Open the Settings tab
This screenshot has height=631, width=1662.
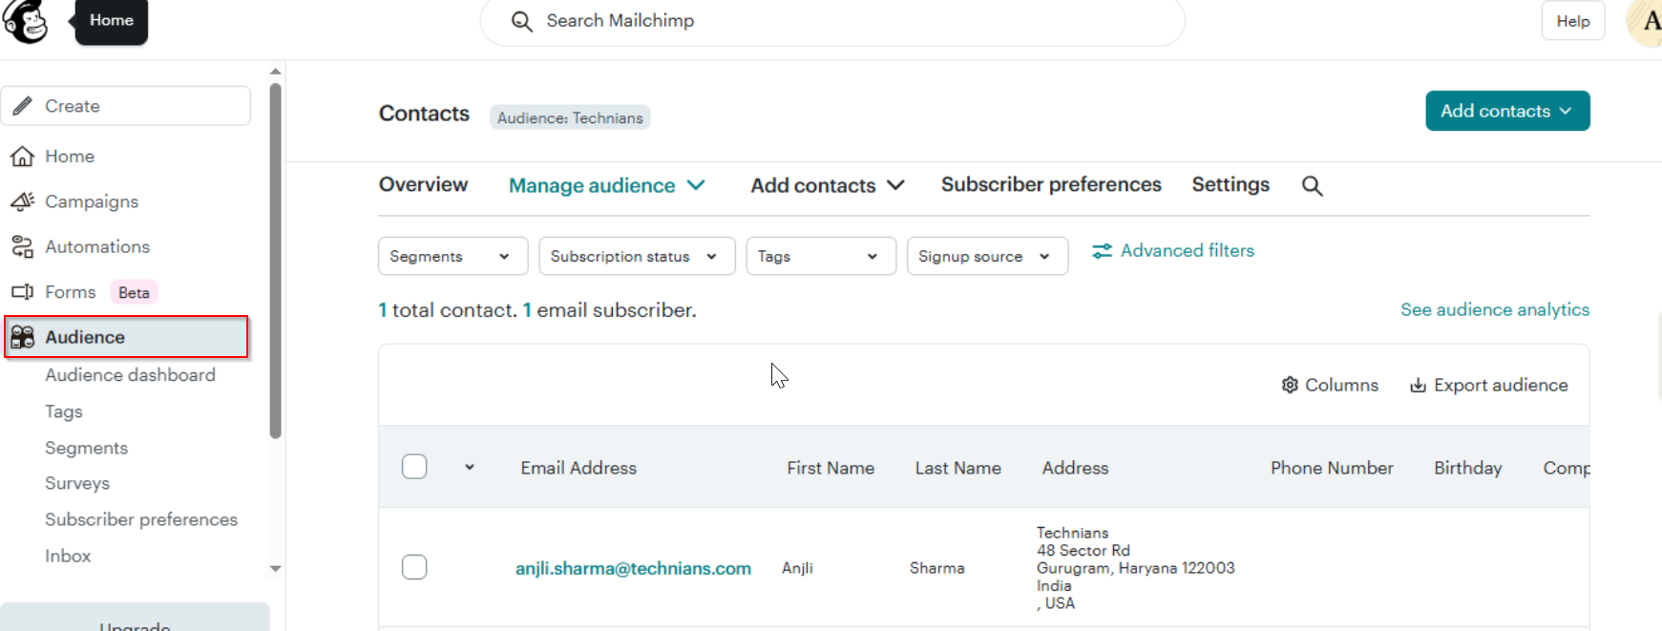point(1231,184)
